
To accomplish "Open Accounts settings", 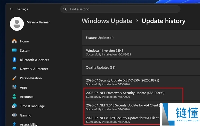I will 27,97.
